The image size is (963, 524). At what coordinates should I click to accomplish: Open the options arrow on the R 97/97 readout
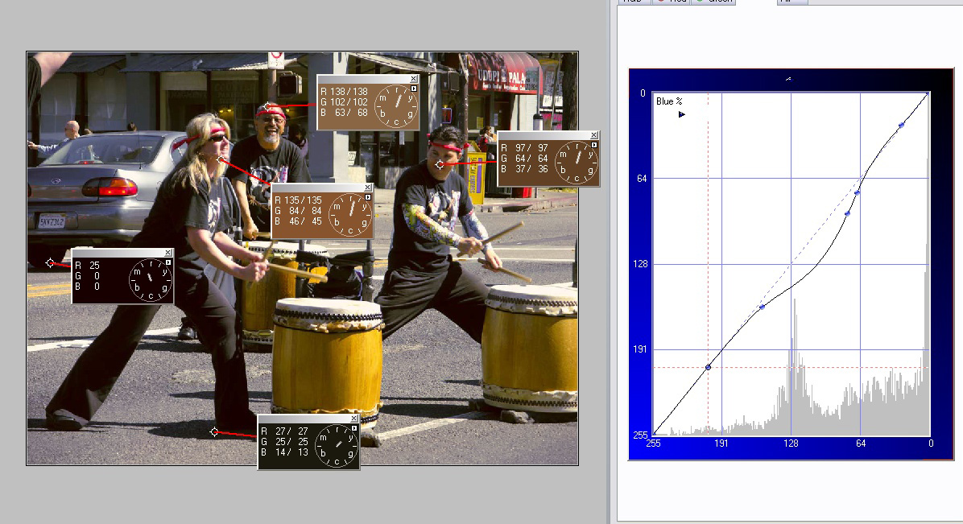point(594,145)
